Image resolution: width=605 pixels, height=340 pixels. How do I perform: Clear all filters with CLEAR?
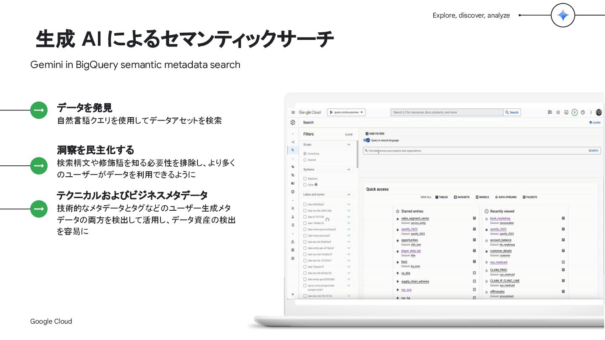click(x=349, y=135)
